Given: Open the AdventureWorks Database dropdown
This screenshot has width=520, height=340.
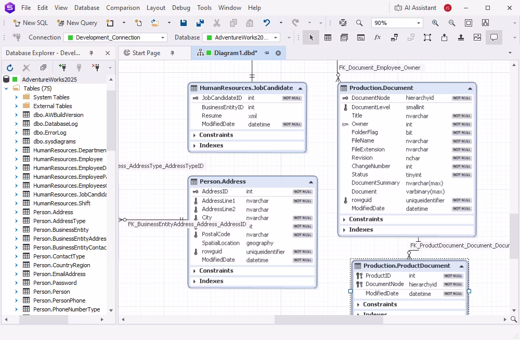Looking at the screenshot, I should click(x=276, y=37).
